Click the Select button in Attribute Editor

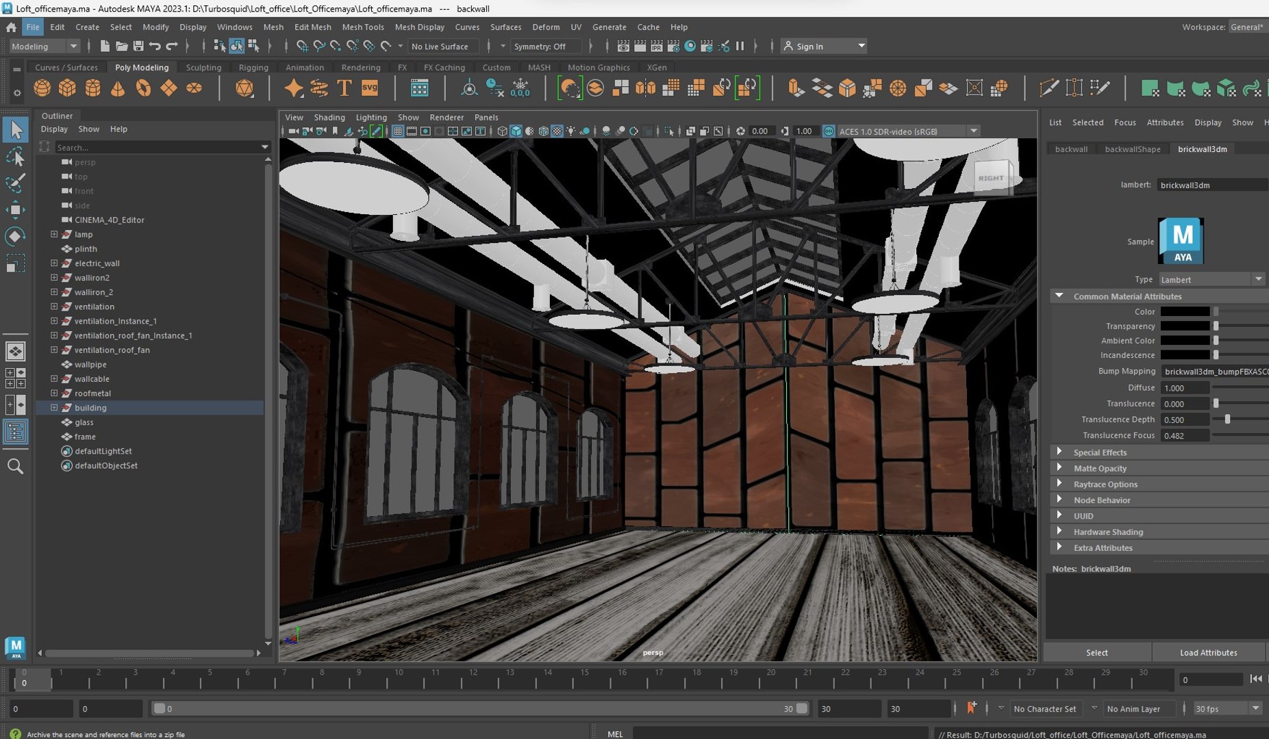tap(1096, 653)
